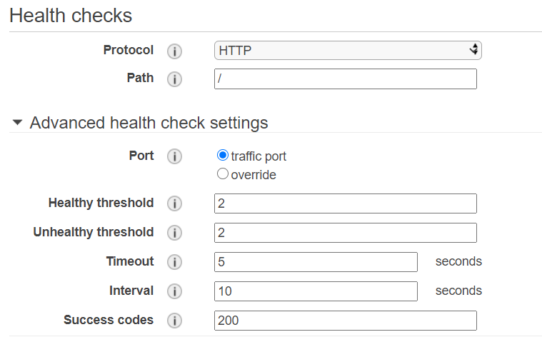Click the Interval info icon
Screen dimensions: 542x352
click(x=174, y=292)
